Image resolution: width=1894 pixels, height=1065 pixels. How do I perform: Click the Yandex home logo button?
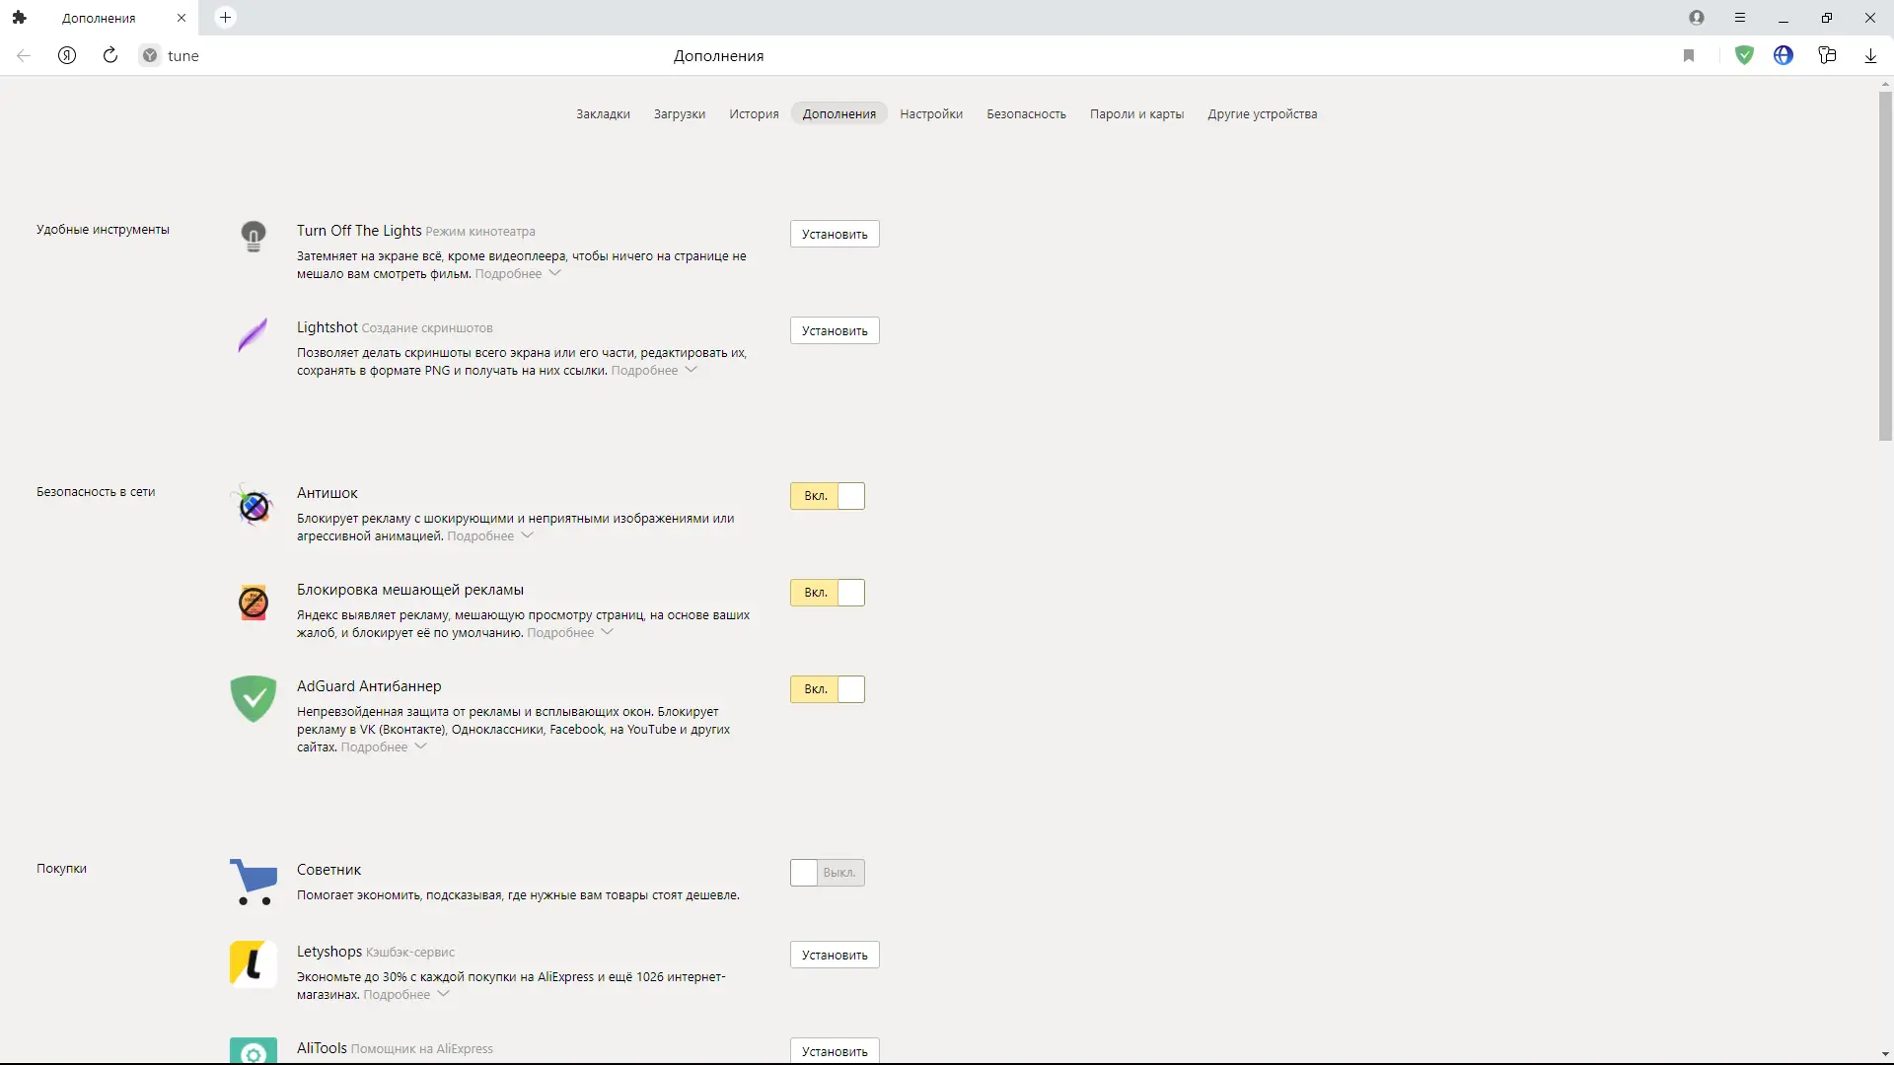(67, 56)
